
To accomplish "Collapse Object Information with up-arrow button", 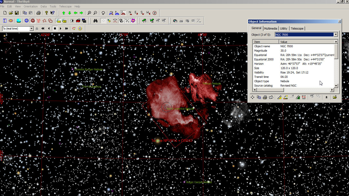I will 326,97.
